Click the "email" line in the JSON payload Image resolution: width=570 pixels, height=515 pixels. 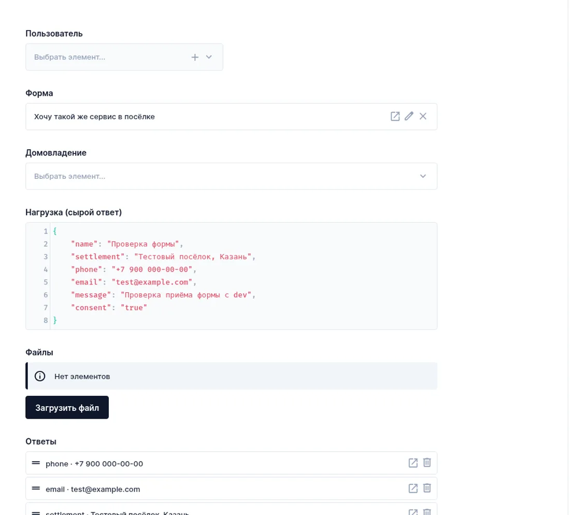(133, 282)
